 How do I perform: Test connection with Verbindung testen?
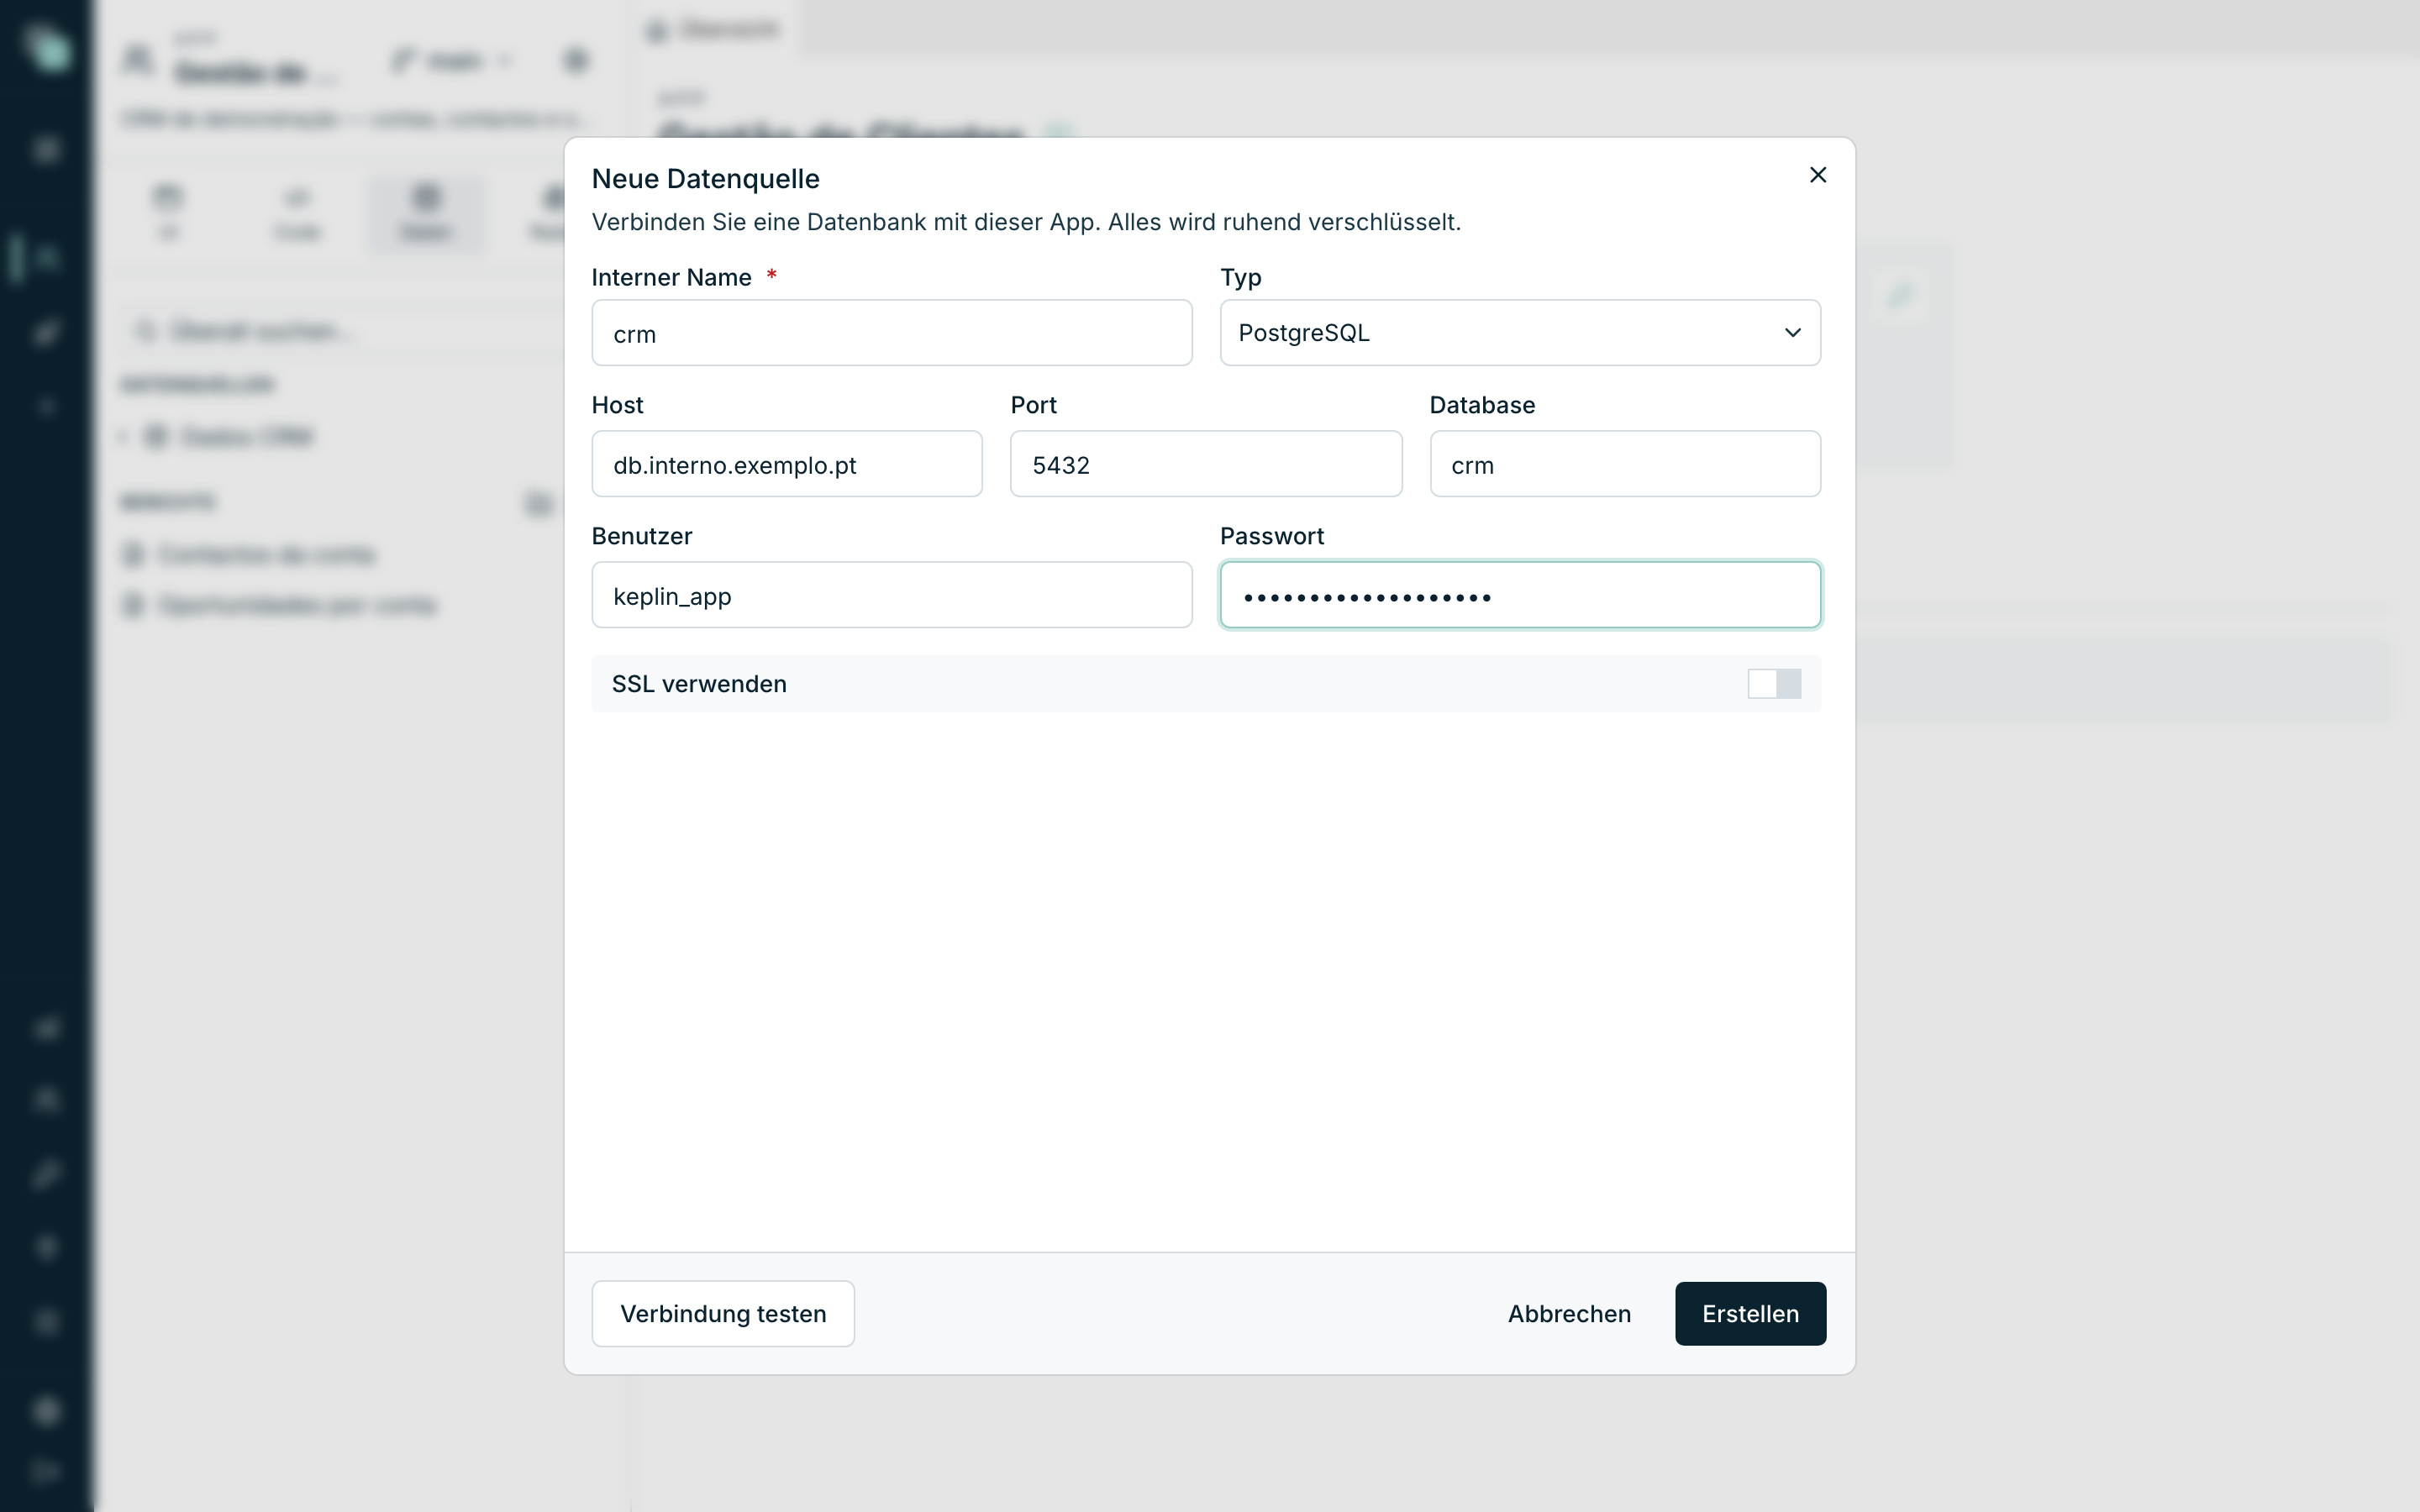click(723, 1314)
